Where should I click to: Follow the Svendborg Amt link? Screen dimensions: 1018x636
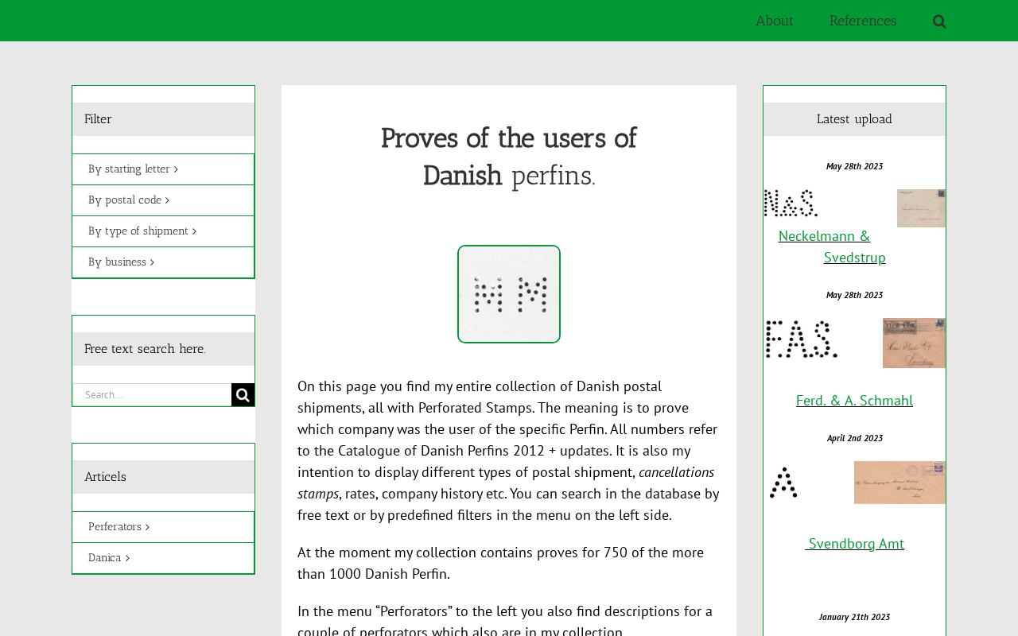(x=855, y=544)
